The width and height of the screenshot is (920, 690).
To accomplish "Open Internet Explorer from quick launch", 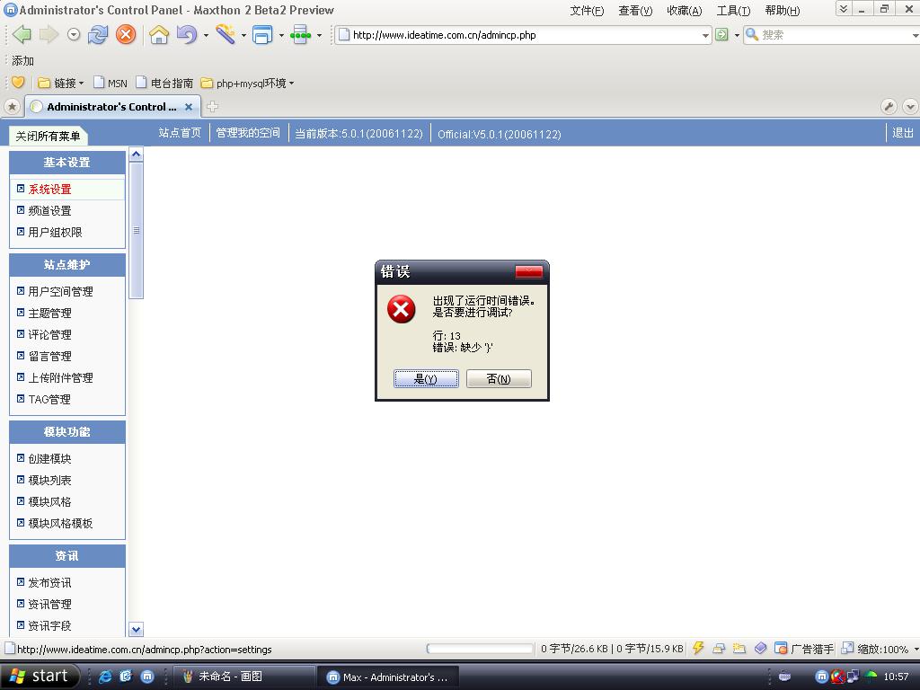I will point(105,677).
